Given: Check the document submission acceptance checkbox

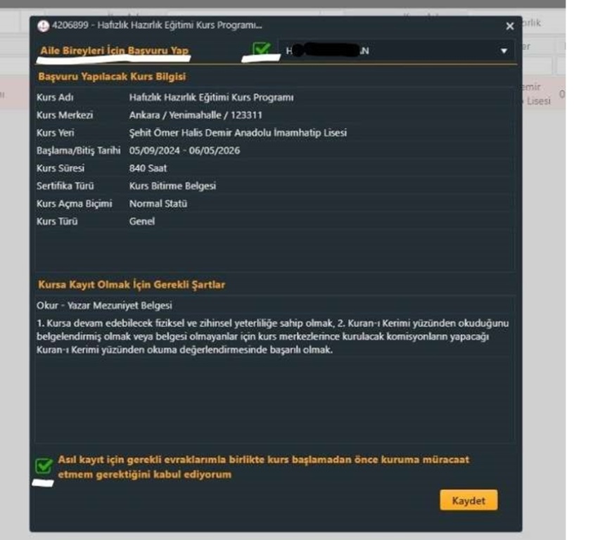Looking at the screenshot, I should 44,466.
